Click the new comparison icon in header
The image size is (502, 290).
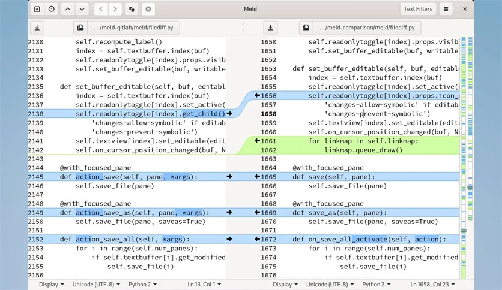(x=37, y=9)
